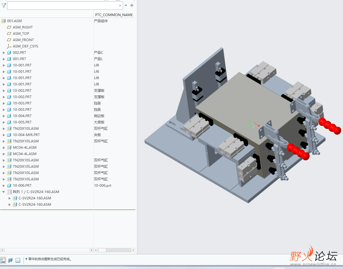Click the plus icon beside search box

point(132,5)
